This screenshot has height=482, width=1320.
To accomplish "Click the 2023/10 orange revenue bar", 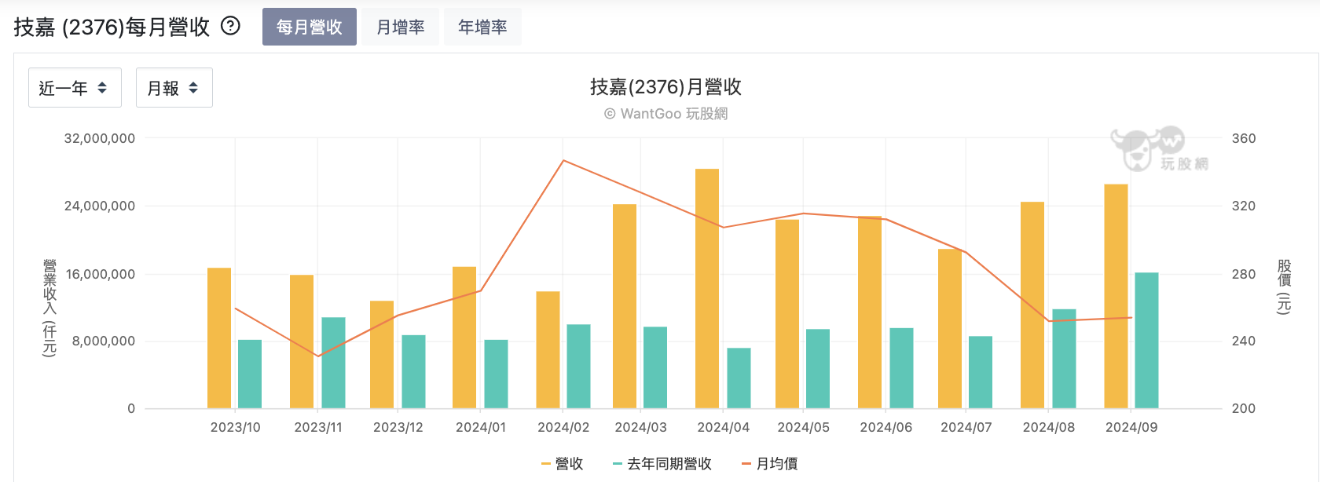I will pos(219,338).
